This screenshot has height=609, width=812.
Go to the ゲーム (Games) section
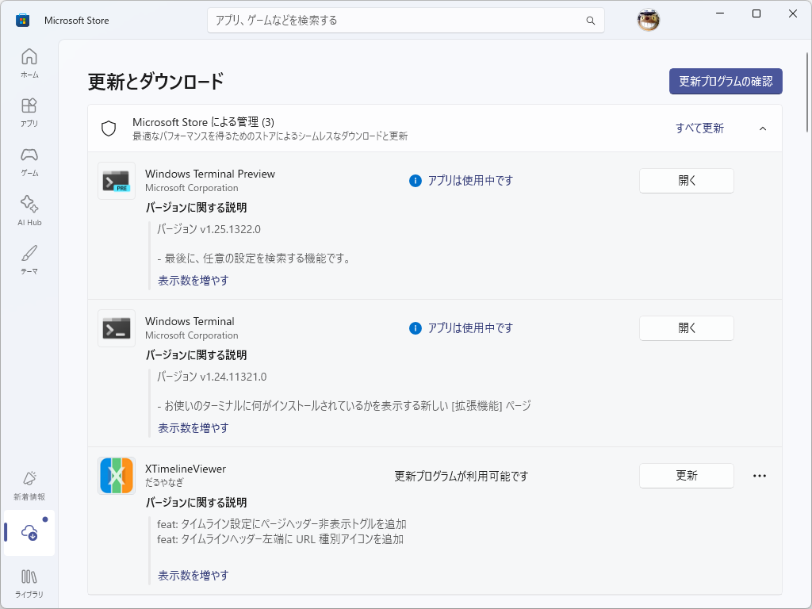[29, 162]
